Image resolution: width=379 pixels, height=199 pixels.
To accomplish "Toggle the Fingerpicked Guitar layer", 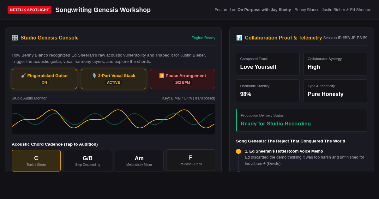I will pos(44,79).
